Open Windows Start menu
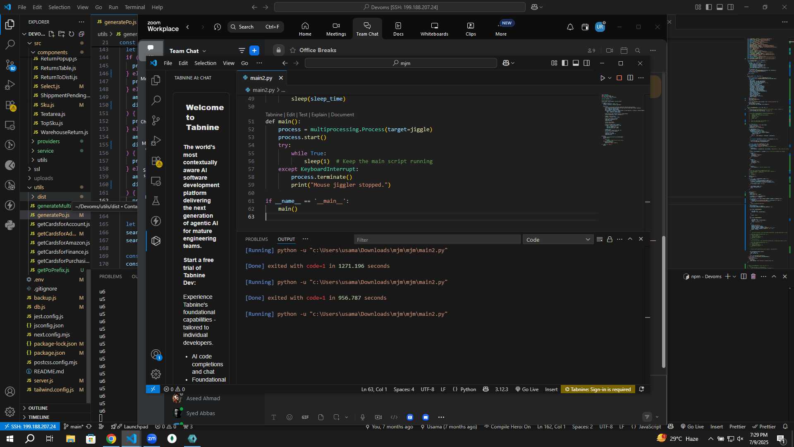 [10, 439]
